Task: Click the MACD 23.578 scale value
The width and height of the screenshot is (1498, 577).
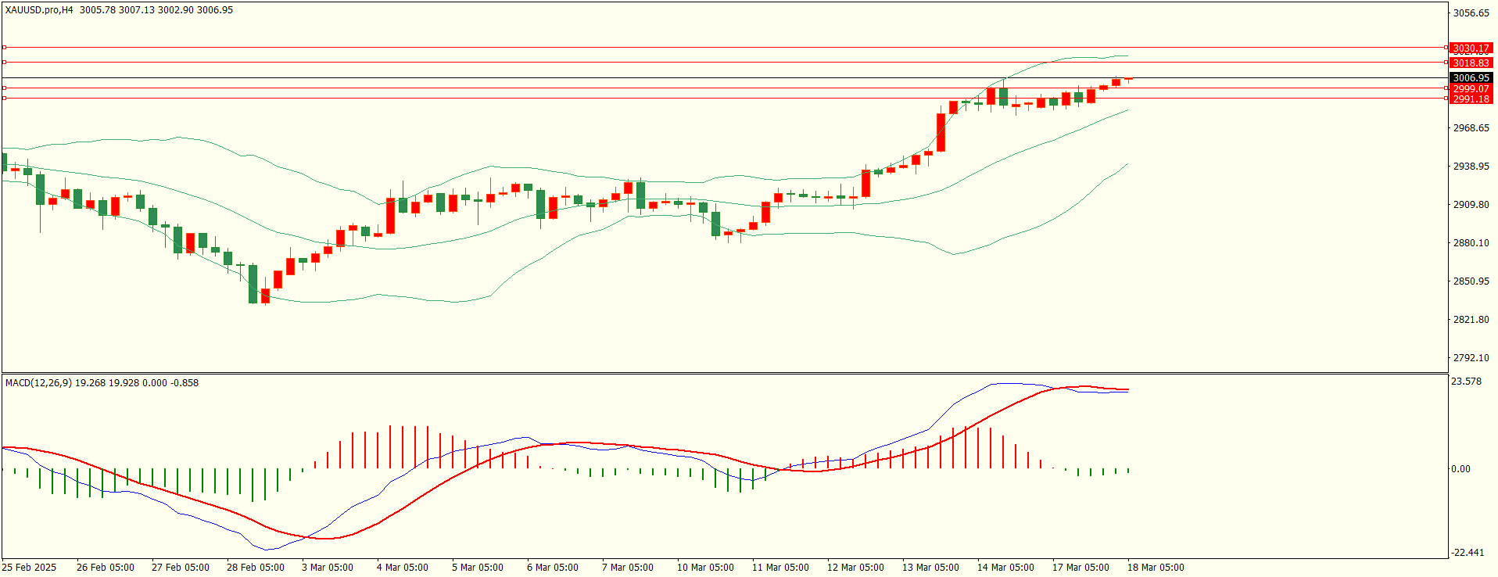Action: [1466, 382]
